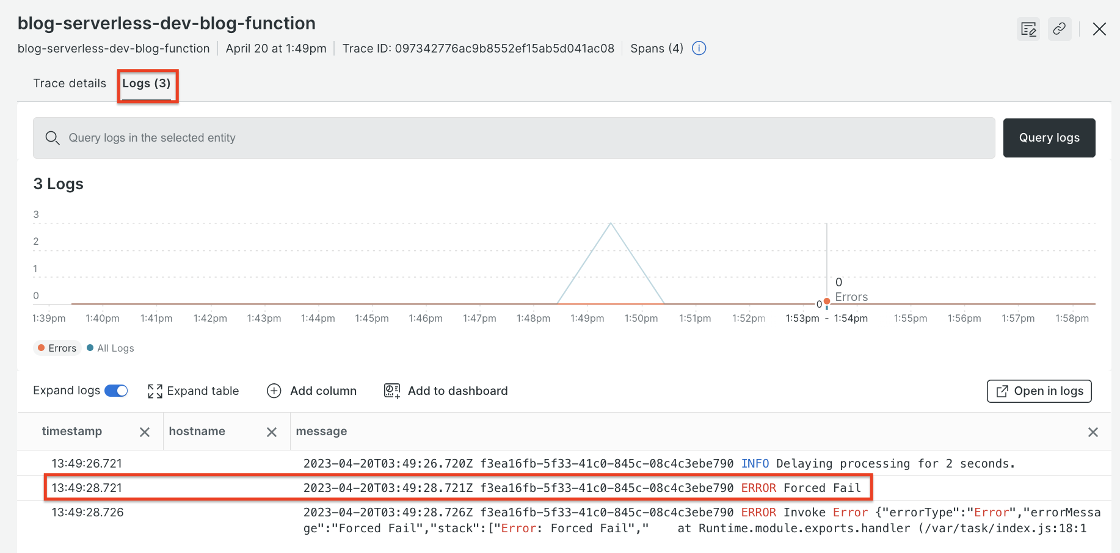Viewport: 1120px width, 553px height.
Task: Click the edit report icon in top right
Action: (x=1028, y=29)
